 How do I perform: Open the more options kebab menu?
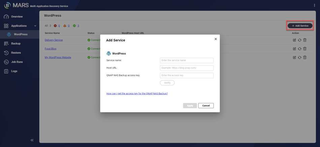pos(314,5)
